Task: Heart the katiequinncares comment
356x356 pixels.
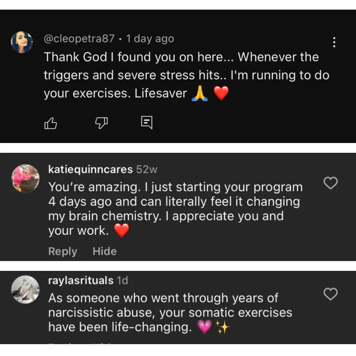Action: click(330, 183)
